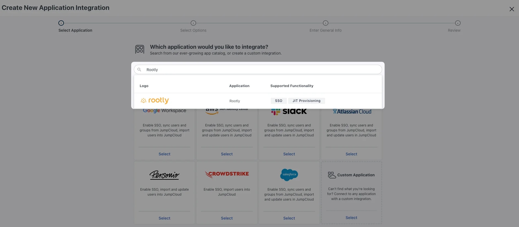519x227 pixels.
Task: Click the Slack logo
Action: pyautogui.click(x=289, y=112)
